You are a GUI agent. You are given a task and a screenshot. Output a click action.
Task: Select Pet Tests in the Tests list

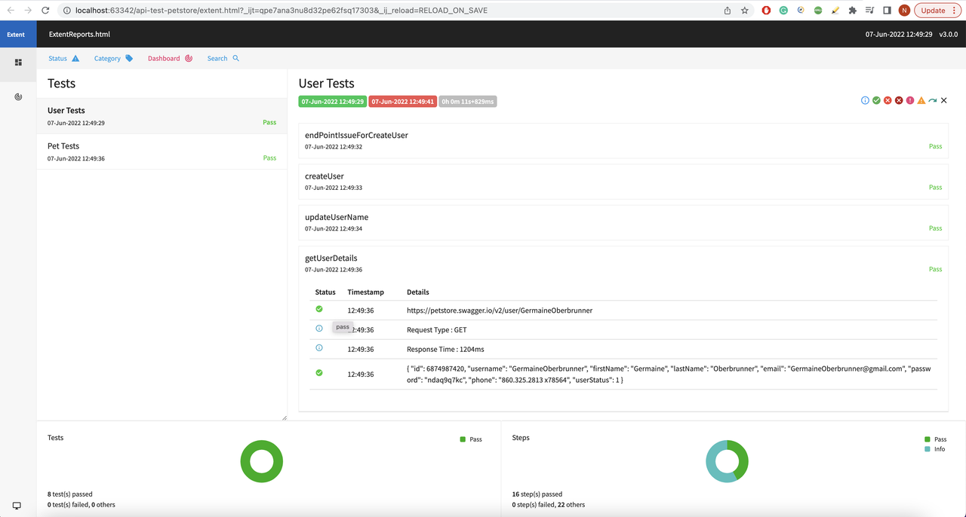(x=162, y=151)
